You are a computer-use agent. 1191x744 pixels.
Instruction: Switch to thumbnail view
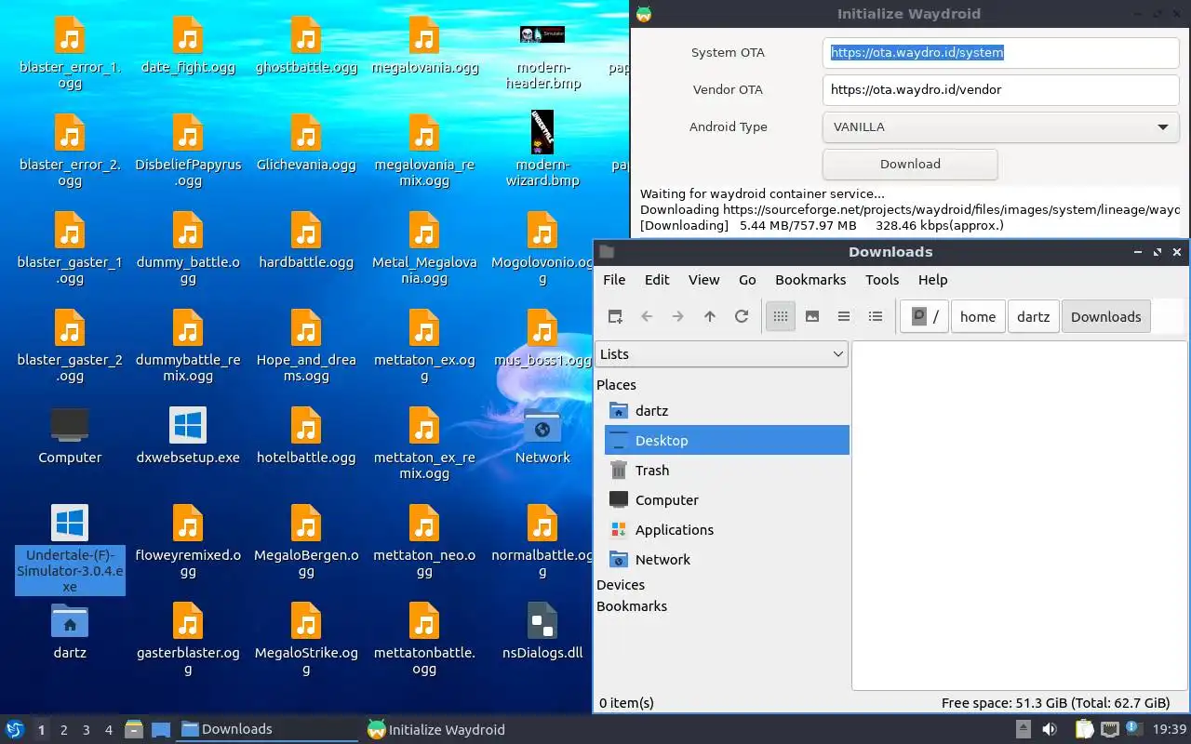coord(812,316)
